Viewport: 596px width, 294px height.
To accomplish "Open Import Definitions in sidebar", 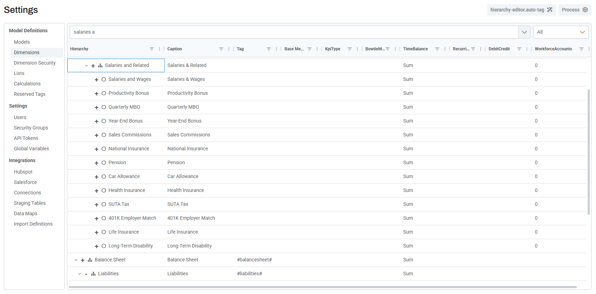I will point(33,224).
